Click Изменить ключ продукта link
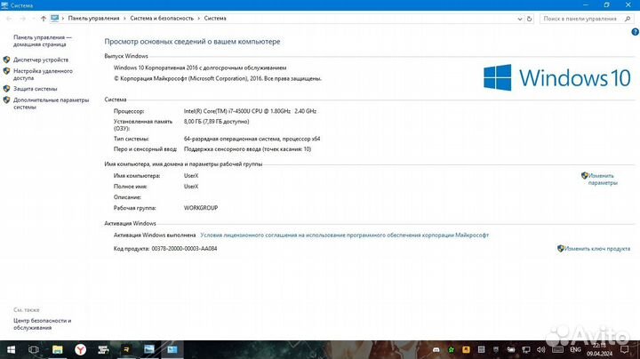640x359 pixels. click(x=597, y=249)
